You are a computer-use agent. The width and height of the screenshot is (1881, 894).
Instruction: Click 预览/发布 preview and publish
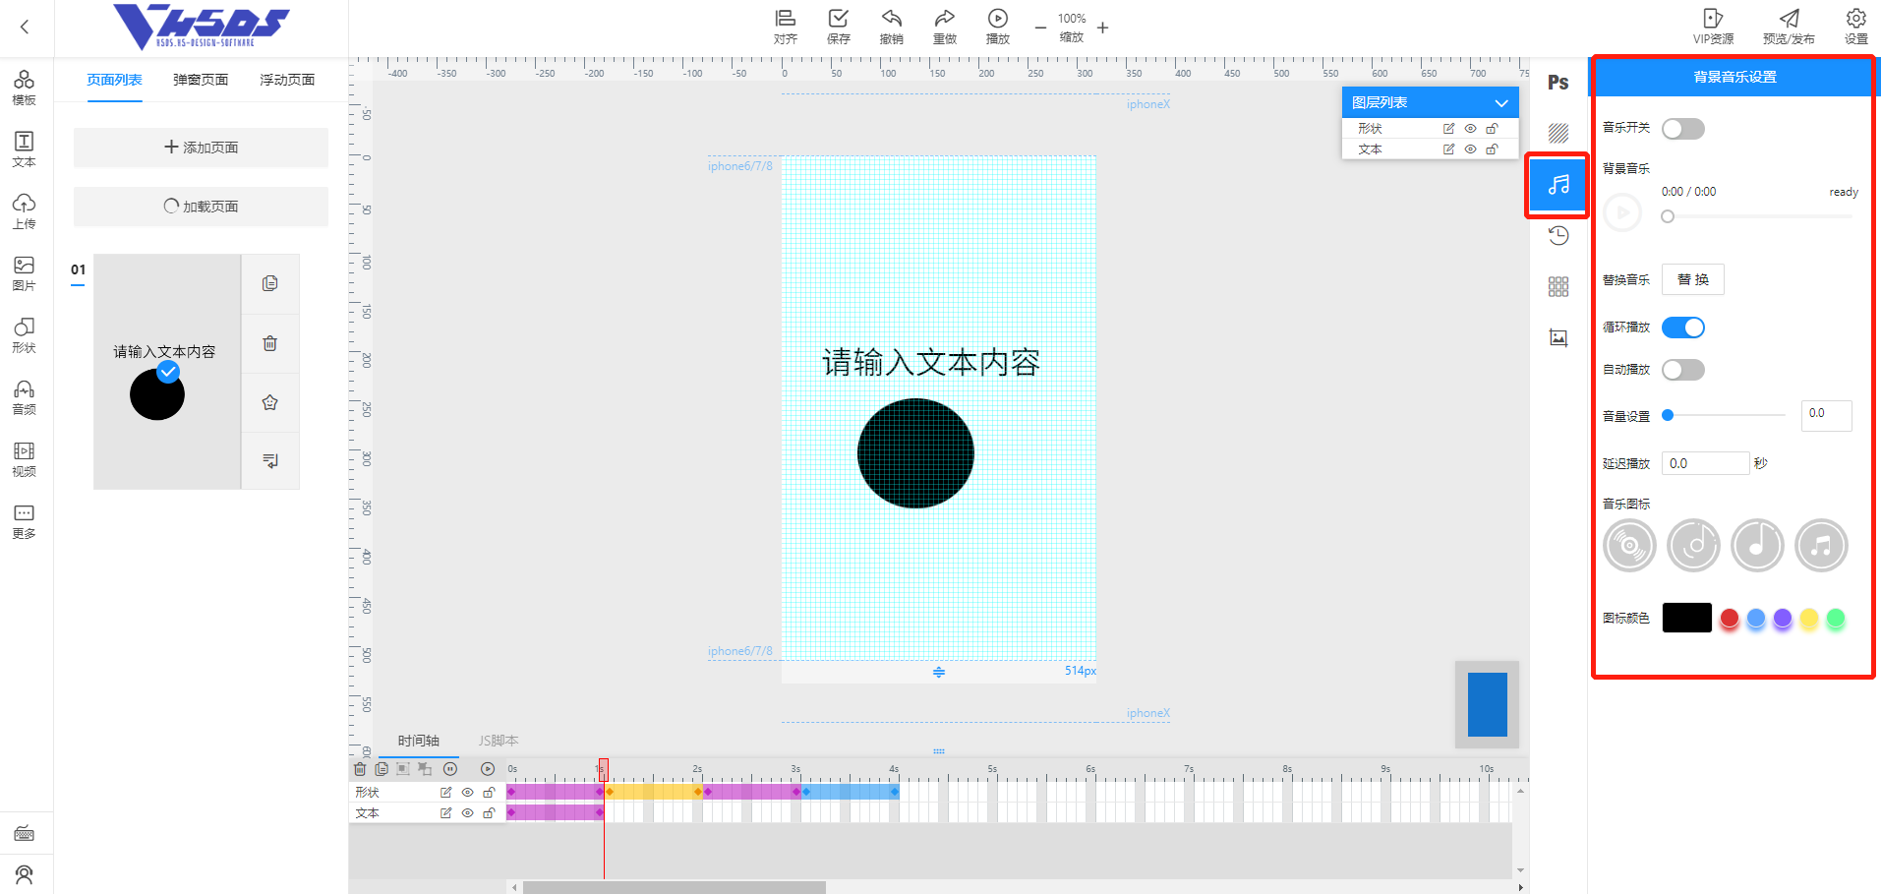click(x=1789, y=27)
